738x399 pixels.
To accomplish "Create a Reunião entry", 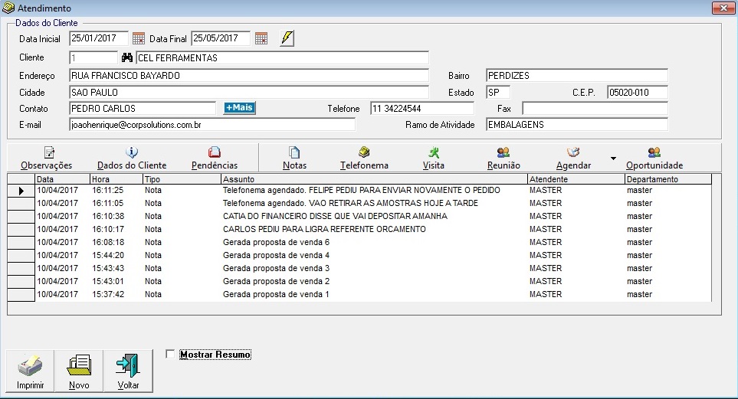I will click(x=503, y=159).
